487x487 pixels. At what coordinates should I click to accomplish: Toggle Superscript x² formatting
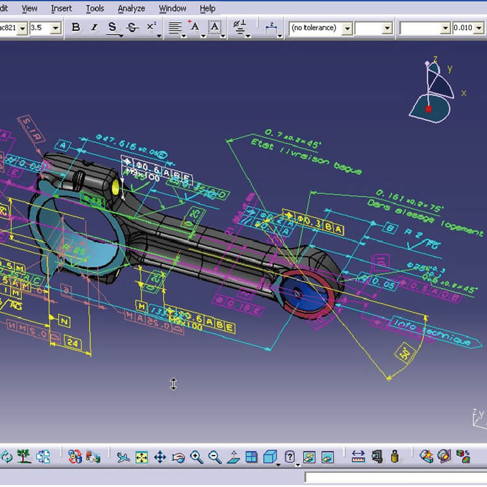coord(151,27)
